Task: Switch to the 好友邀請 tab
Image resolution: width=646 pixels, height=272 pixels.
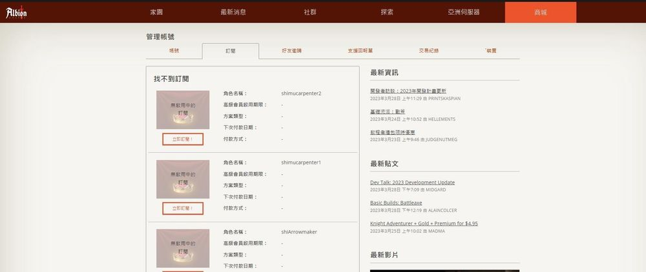Action: point(291,50)
